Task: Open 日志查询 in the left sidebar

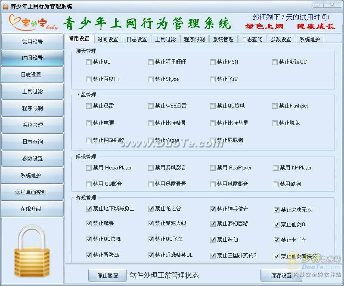Action: click(32, 142)
